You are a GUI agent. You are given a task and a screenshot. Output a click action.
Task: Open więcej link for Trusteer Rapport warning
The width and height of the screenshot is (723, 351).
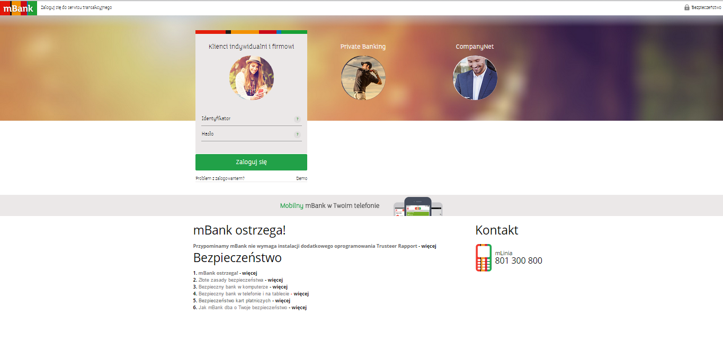point(429,246)
